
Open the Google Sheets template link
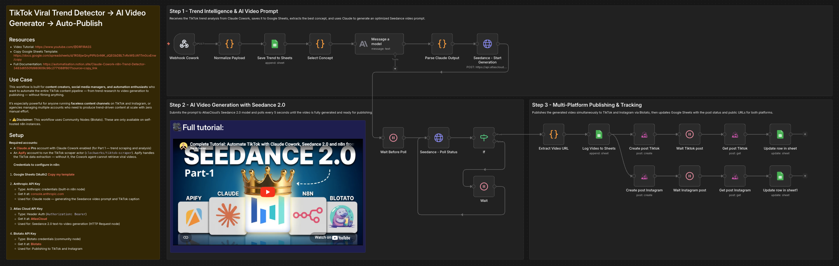click(85, 58)
